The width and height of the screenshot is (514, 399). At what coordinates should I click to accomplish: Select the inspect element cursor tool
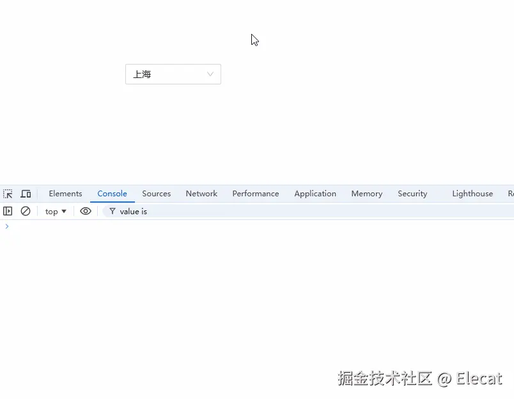tap(8, 193)
